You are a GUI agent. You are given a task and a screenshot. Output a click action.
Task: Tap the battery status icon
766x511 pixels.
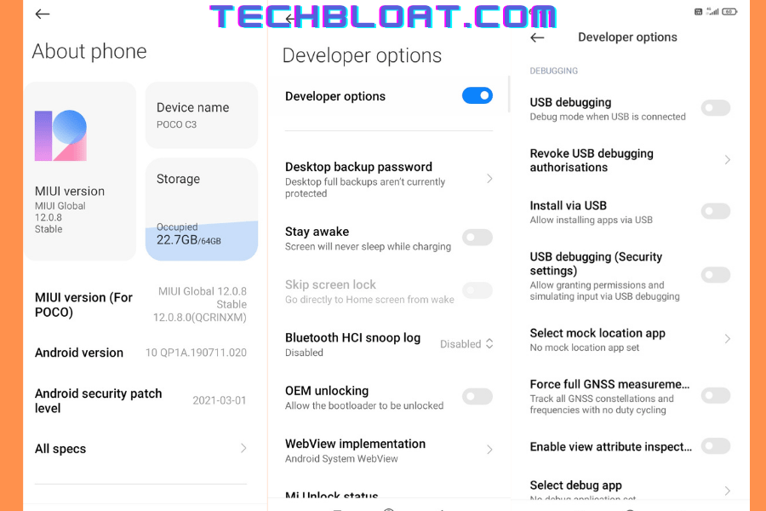[729, 12]
